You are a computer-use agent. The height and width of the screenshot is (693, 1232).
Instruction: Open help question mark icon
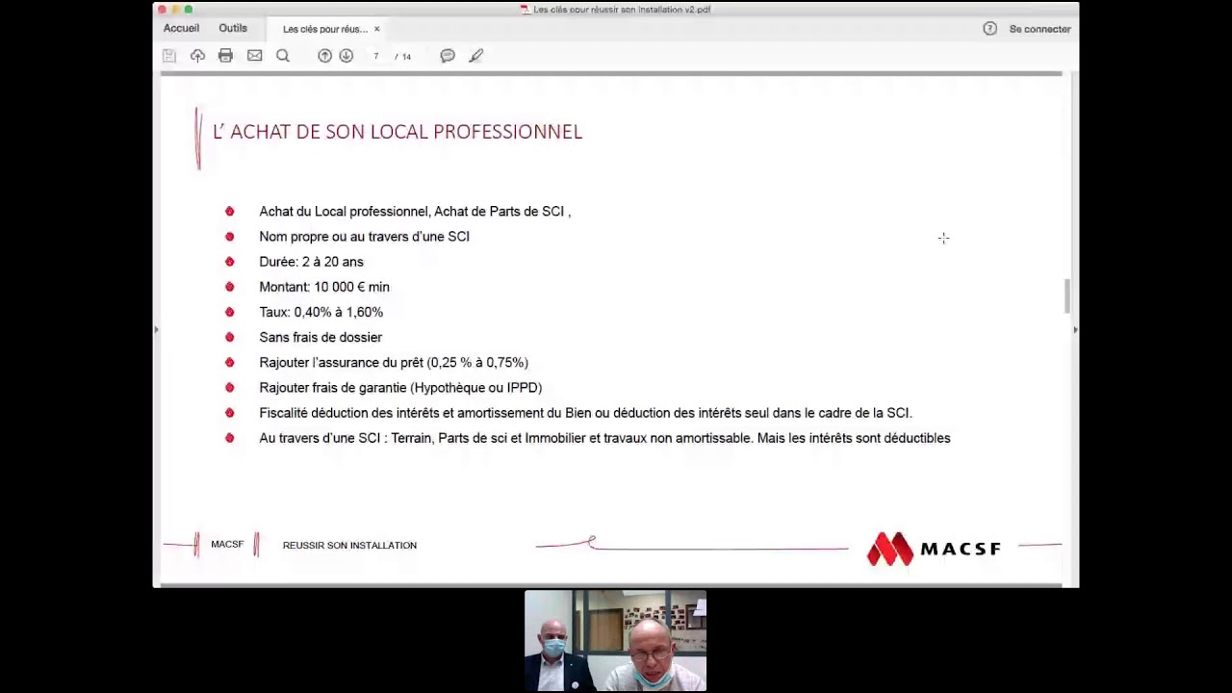click(989, 29)
